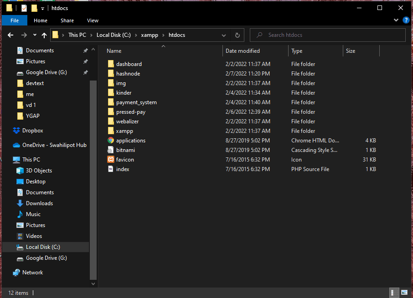
Task: Open Downloads in navigation pane
Action: click(39, 203)
